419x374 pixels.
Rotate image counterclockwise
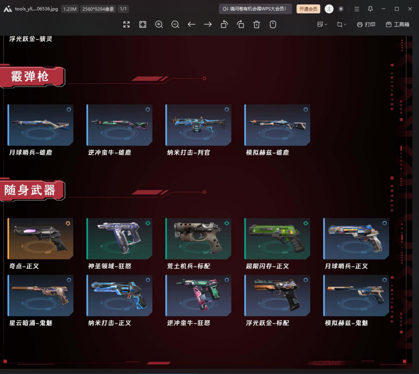click(224, 24)
